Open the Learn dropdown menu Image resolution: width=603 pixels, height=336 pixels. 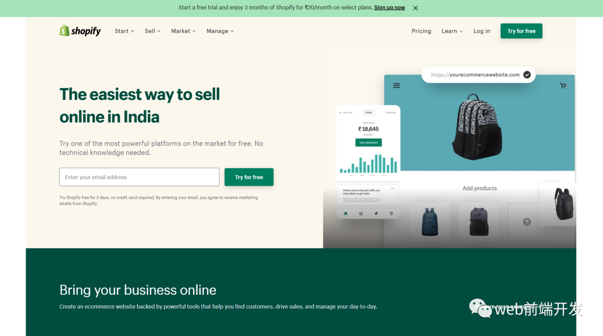point(452,31)
